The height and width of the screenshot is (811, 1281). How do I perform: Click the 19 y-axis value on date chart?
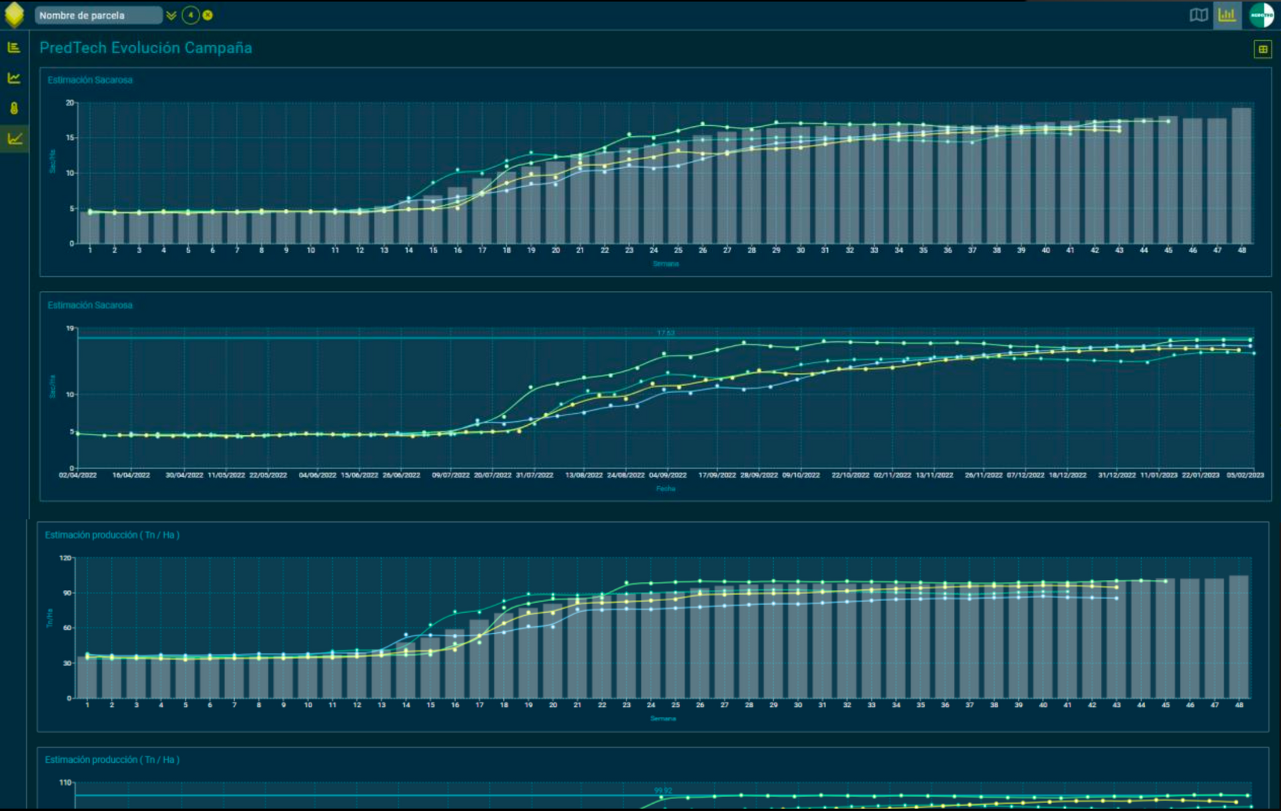(x=70, y=328)
